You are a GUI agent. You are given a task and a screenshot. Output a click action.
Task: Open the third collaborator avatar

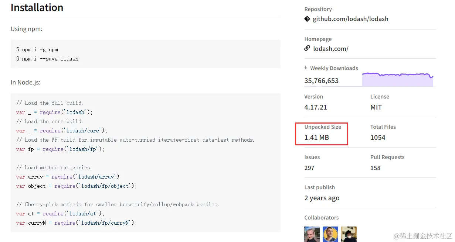tap(349, 234)
